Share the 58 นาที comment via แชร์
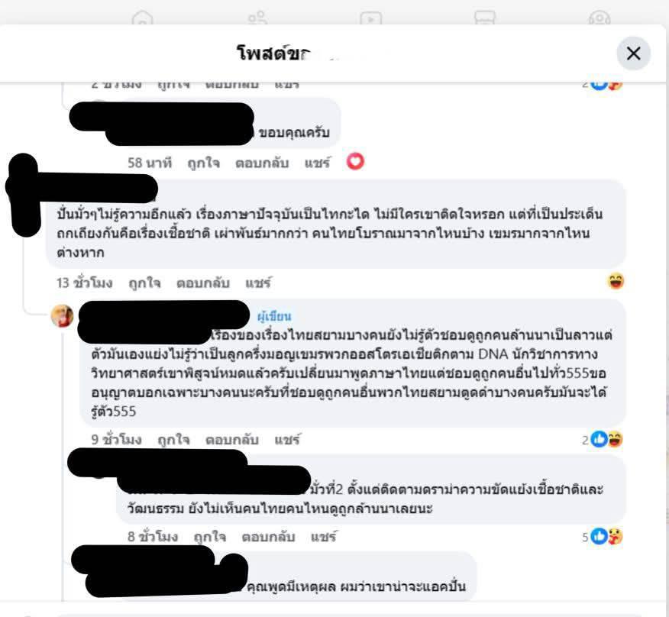Image resolution: width=669 pixels, height=617 pixels. click(317, 163)
